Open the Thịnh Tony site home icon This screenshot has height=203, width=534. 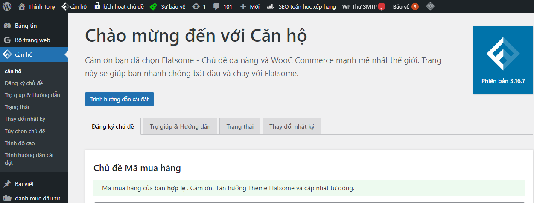(22, 6)
